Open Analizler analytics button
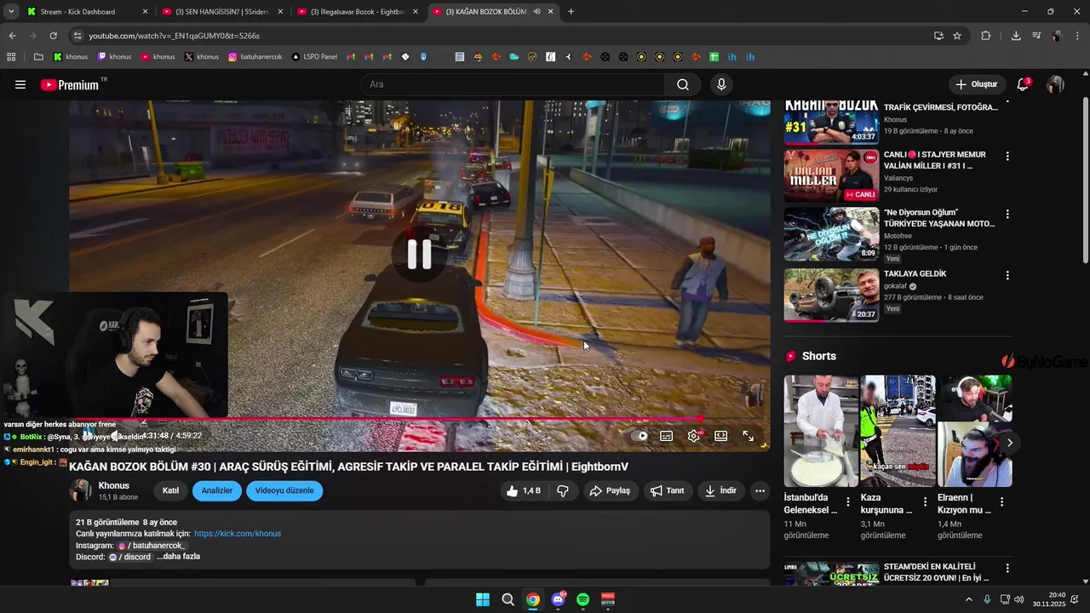 (217, 490)
